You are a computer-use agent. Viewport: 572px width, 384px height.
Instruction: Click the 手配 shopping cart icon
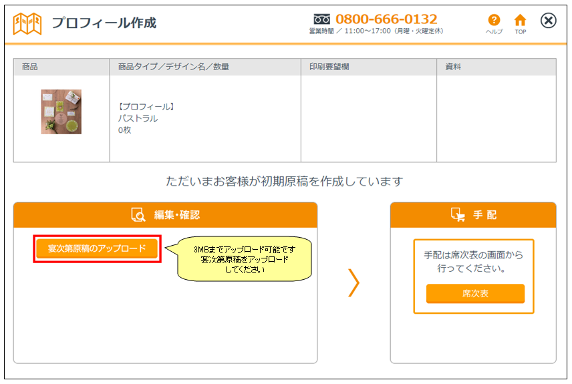(x=458, y=215)
